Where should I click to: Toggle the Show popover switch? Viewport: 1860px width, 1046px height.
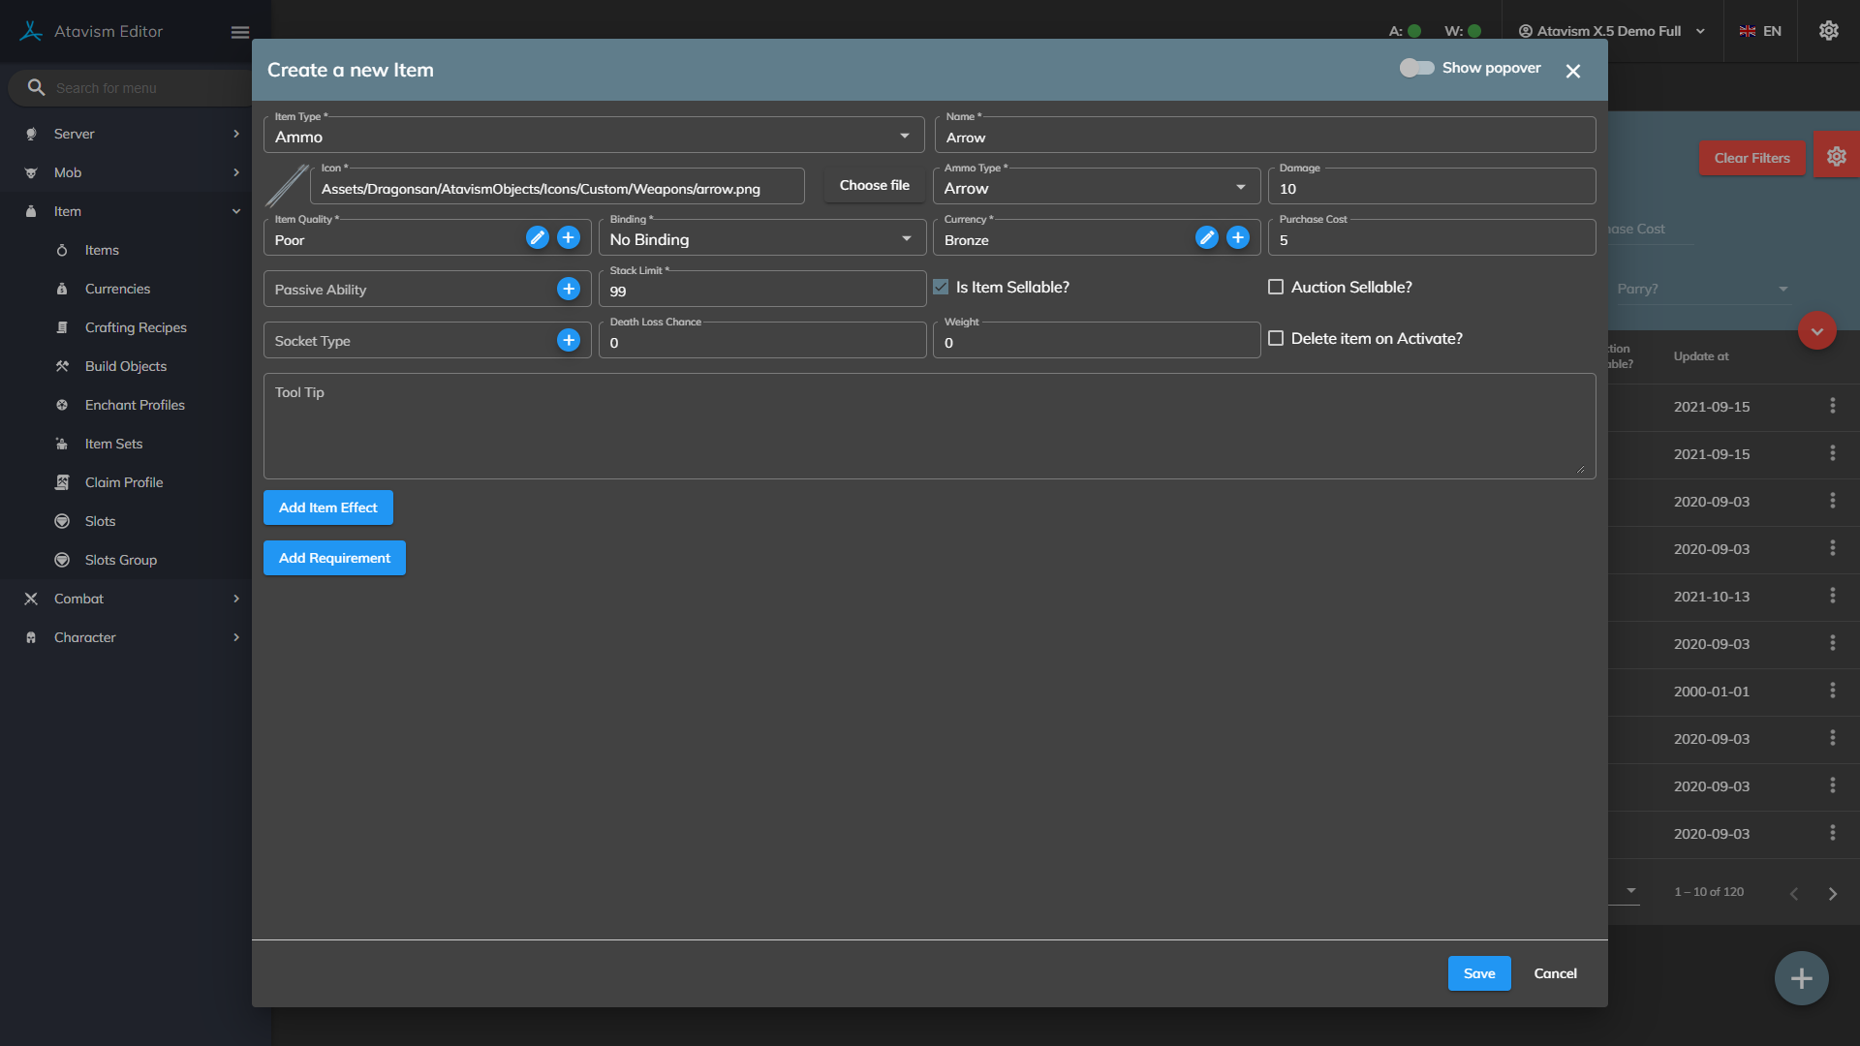coord(1416,68)
